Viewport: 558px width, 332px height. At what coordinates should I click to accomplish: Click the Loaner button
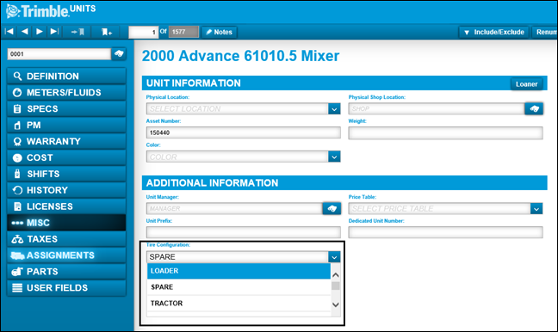pyautogui.click(x=527, y=84)
